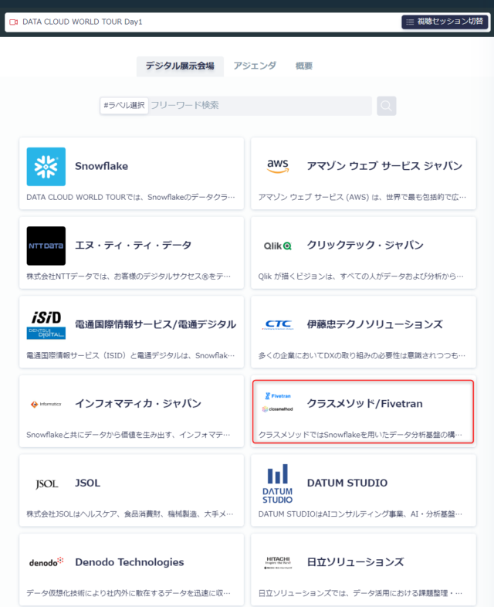Click the denodo logo
This screenshot has height=607, width=494.
46,562
